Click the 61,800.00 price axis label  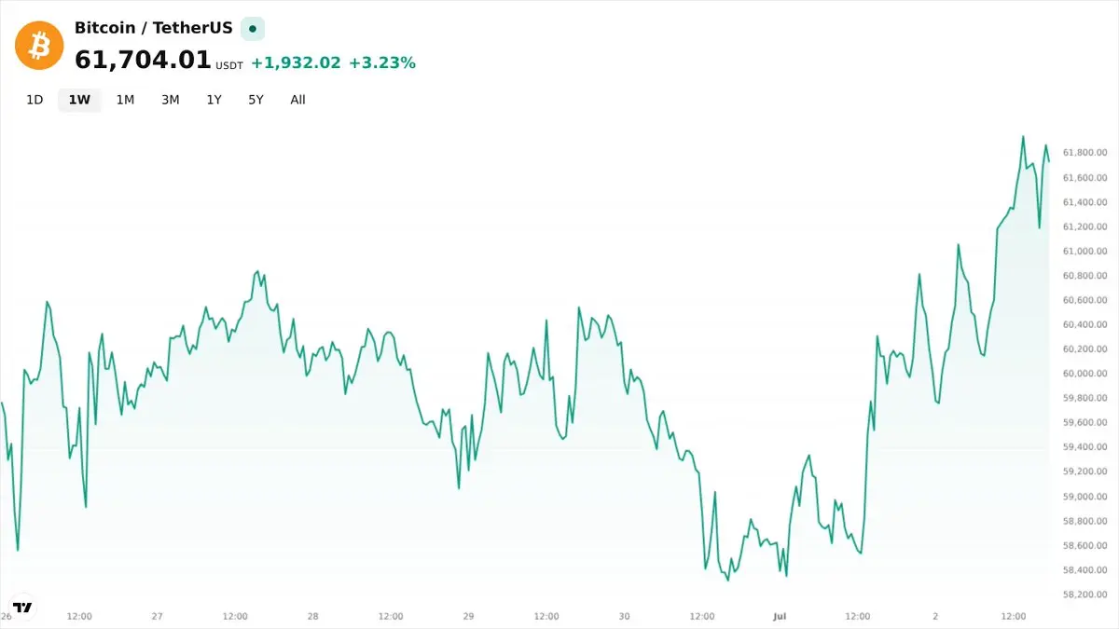pyautogui.click(x=1084, y=153)
